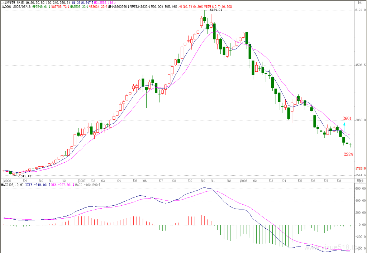Click the window layout icon at top-right
The width and height of the screenshot is (367, 253).
(x=360, y=3)
